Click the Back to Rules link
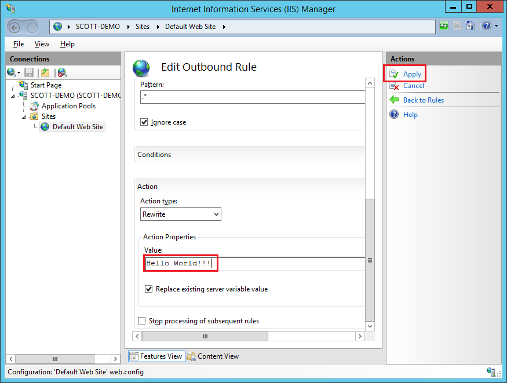This screenshot has height=383, width=507. [423, 100]
